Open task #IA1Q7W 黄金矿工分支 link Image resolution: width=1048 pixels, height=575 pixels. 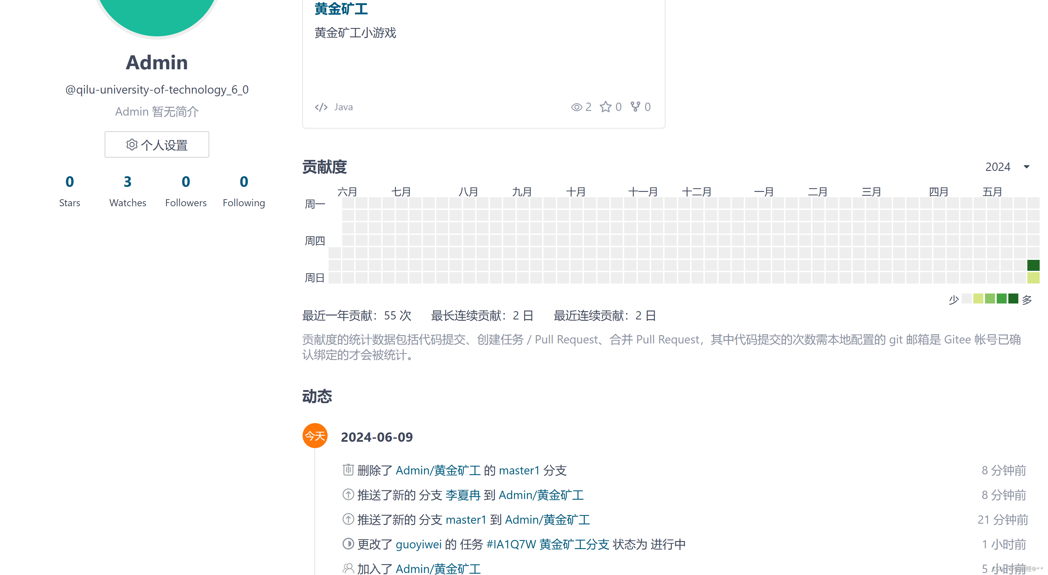click(547, 544)
